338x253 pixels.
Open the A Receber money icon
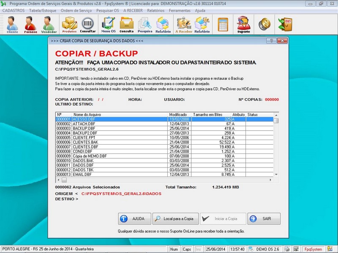pos(184,24)
